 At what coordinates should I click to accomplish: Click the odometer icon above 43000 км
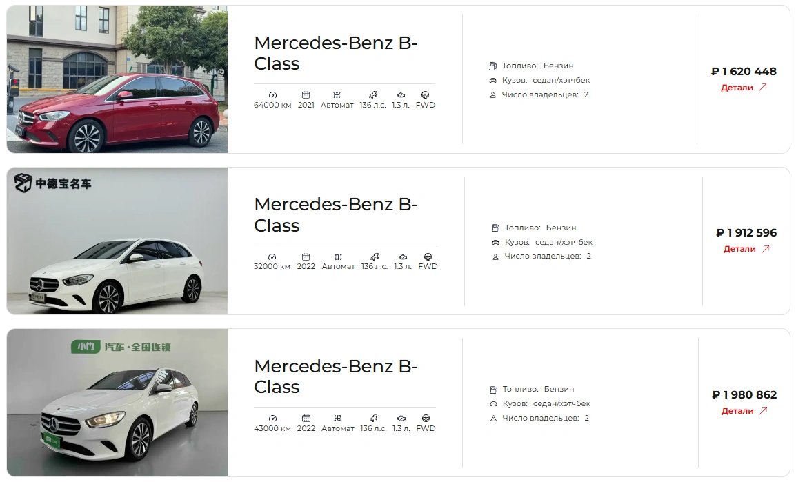272,419
